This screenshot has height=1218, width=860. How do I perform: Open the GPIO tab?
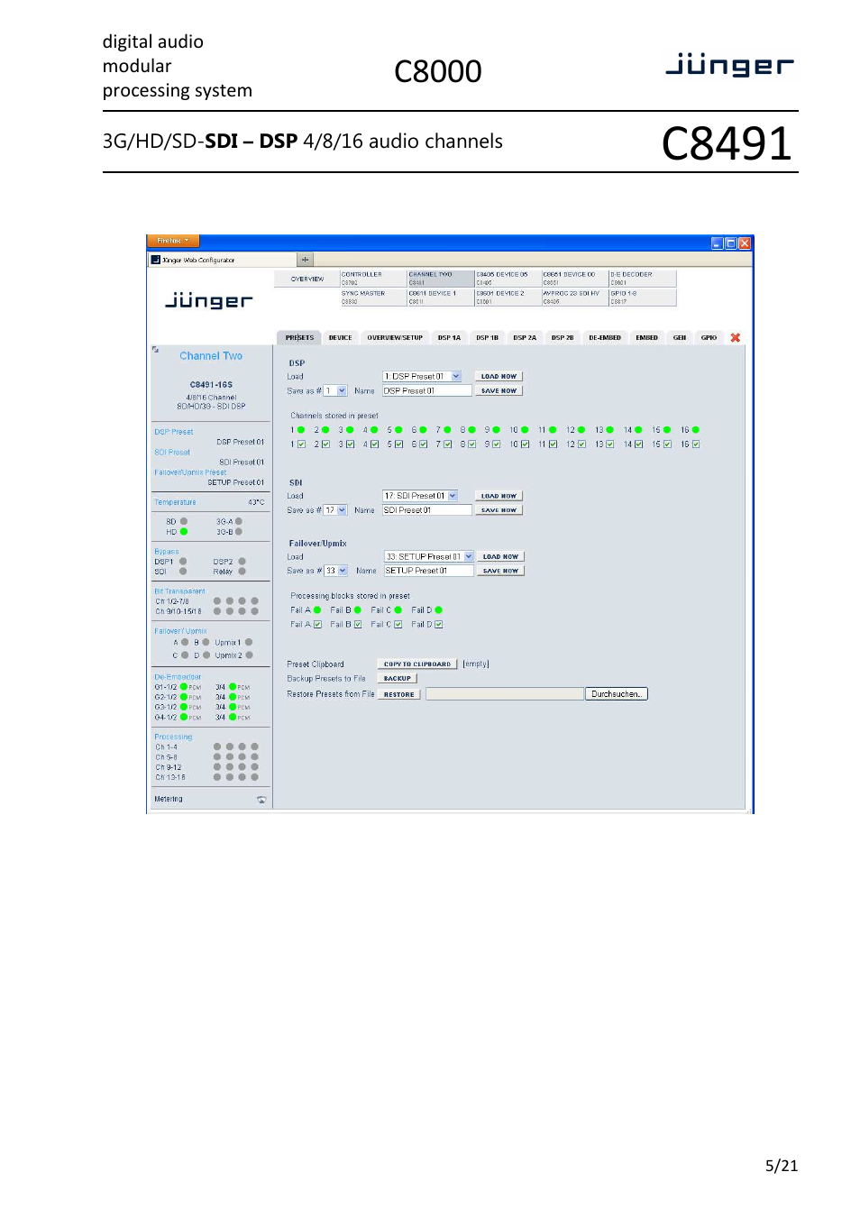point(709,338)
